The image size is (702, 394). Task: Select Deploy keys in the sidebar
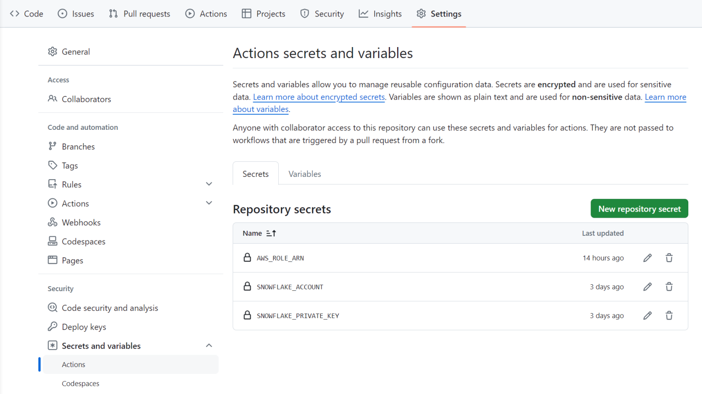point(84,327)
